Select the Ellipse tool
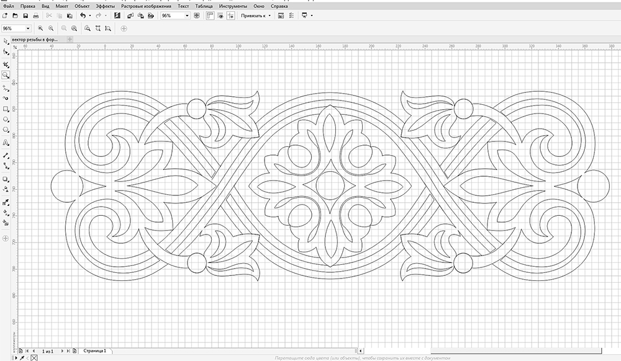 6,119
